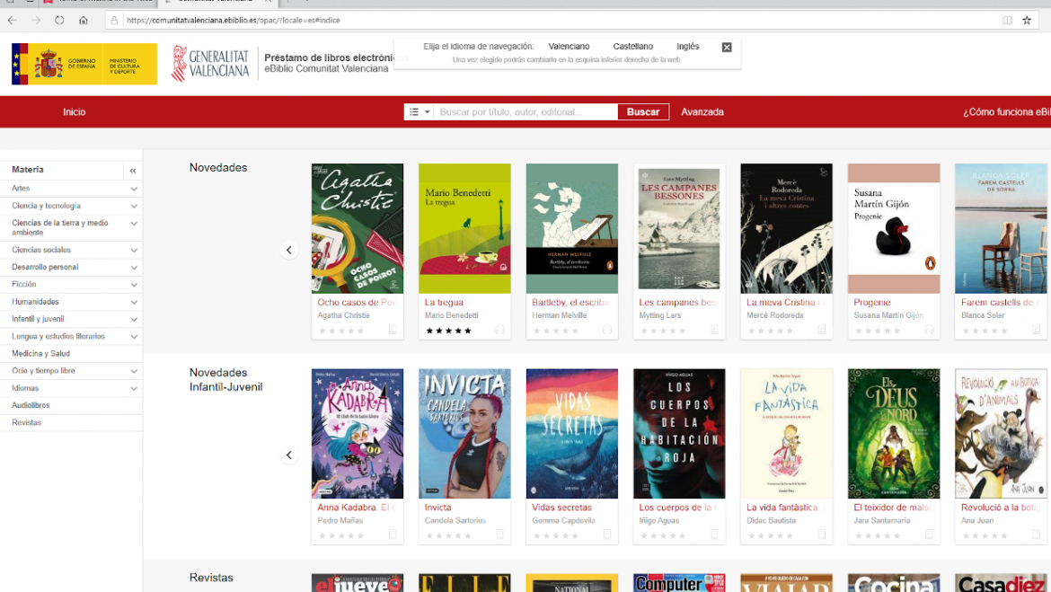The width and height of the screenshot is (1051, 592).
Task: Click the ebook format icon on La tregua card
Action: point(499,331)
